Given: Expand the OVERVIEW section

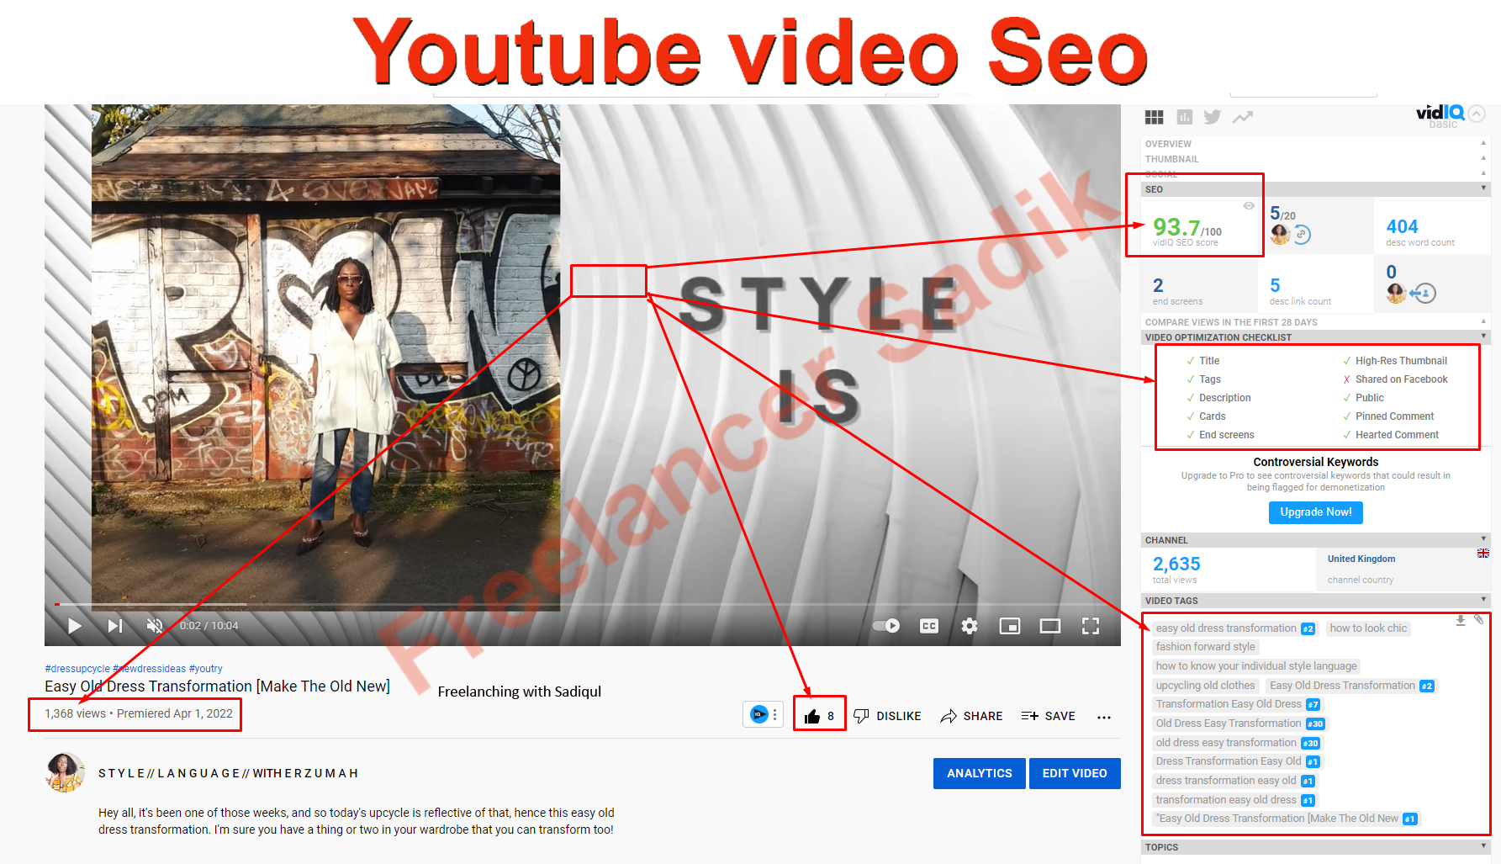Looking at the screenshot, I should tap(1316, 144).
